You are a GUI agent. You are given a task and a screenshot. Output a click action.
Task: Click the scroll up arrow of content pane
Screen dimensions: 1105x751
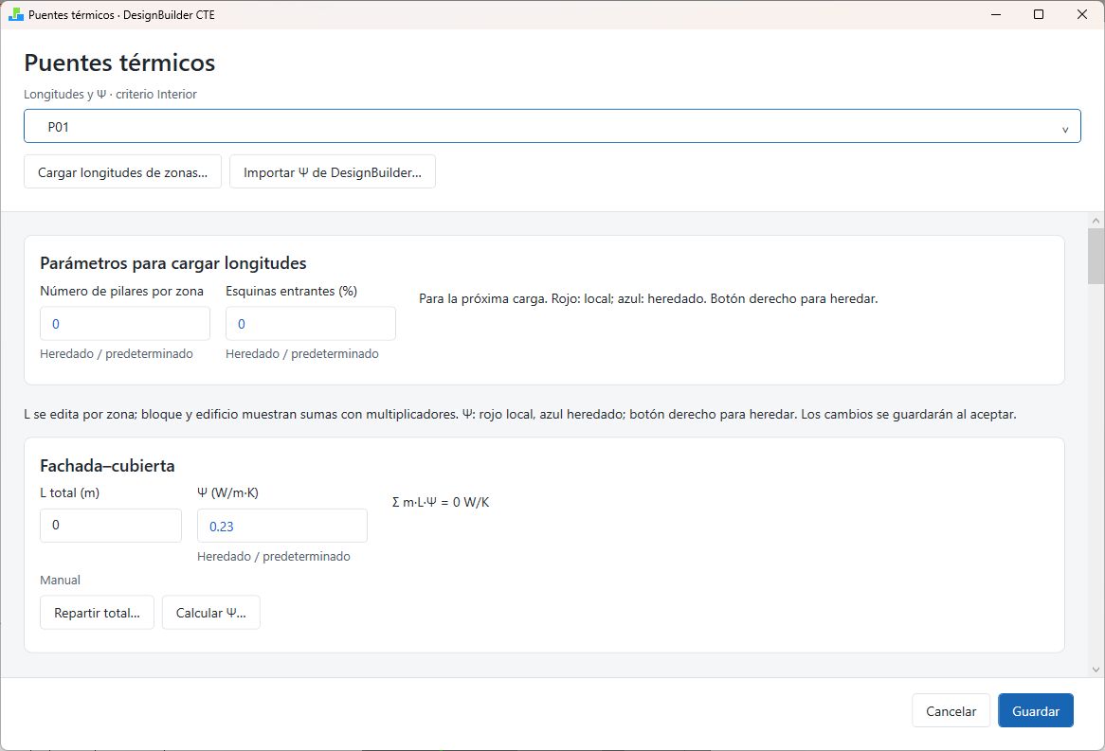[x=1096, y=221]
